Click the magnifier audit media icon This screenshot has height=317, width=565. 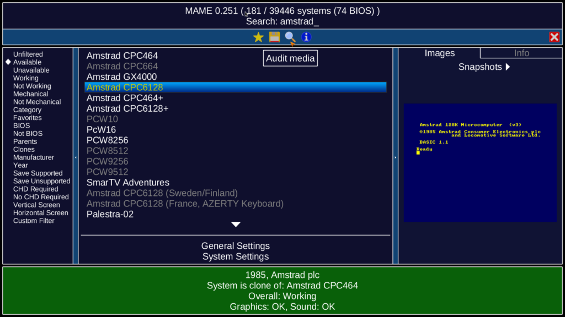290,37
